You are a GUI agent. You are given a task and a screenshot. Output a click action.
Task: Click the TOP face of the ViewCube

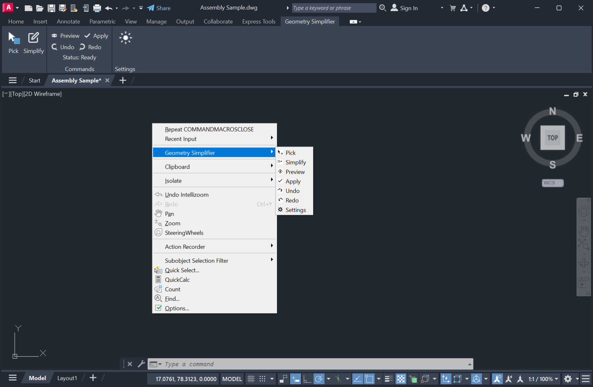552,138
